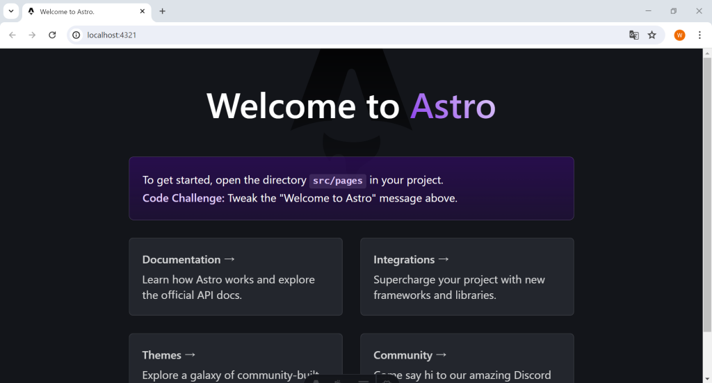The image size is (712, 383).
Task: Select the Welcome to Astro tab
Action: point(86,11)
